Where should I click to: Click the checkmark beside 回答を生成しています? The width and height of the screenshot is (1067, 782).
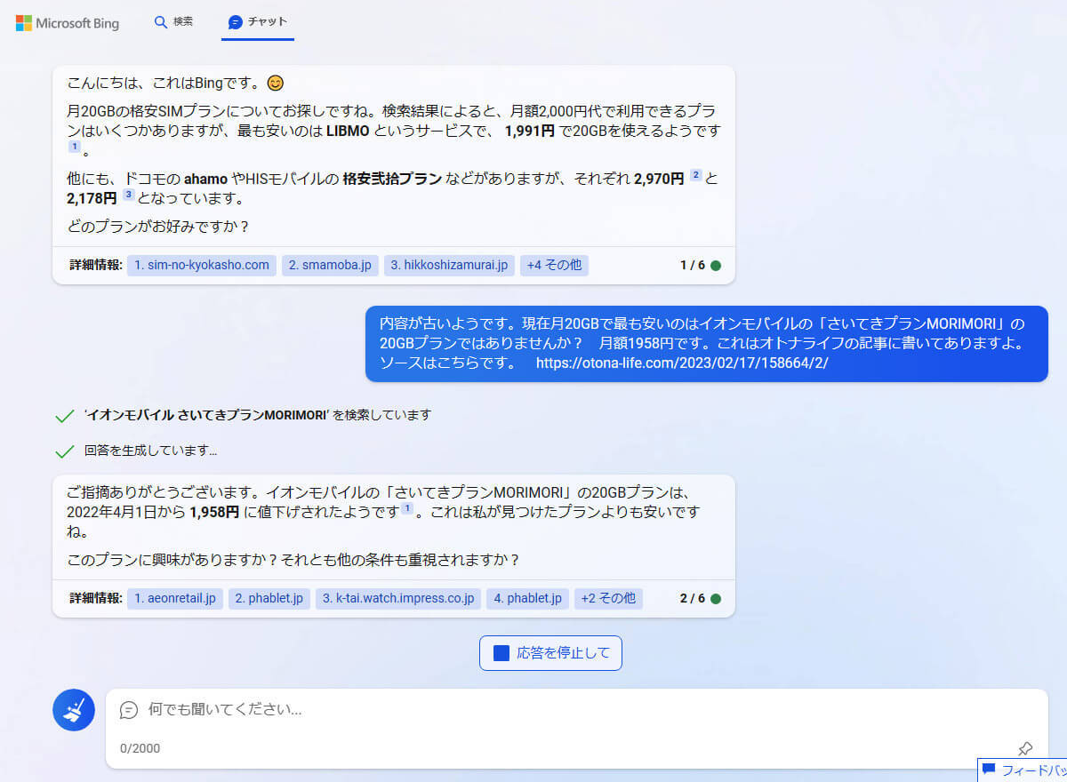pyautogui.click(x=64, y=451)
